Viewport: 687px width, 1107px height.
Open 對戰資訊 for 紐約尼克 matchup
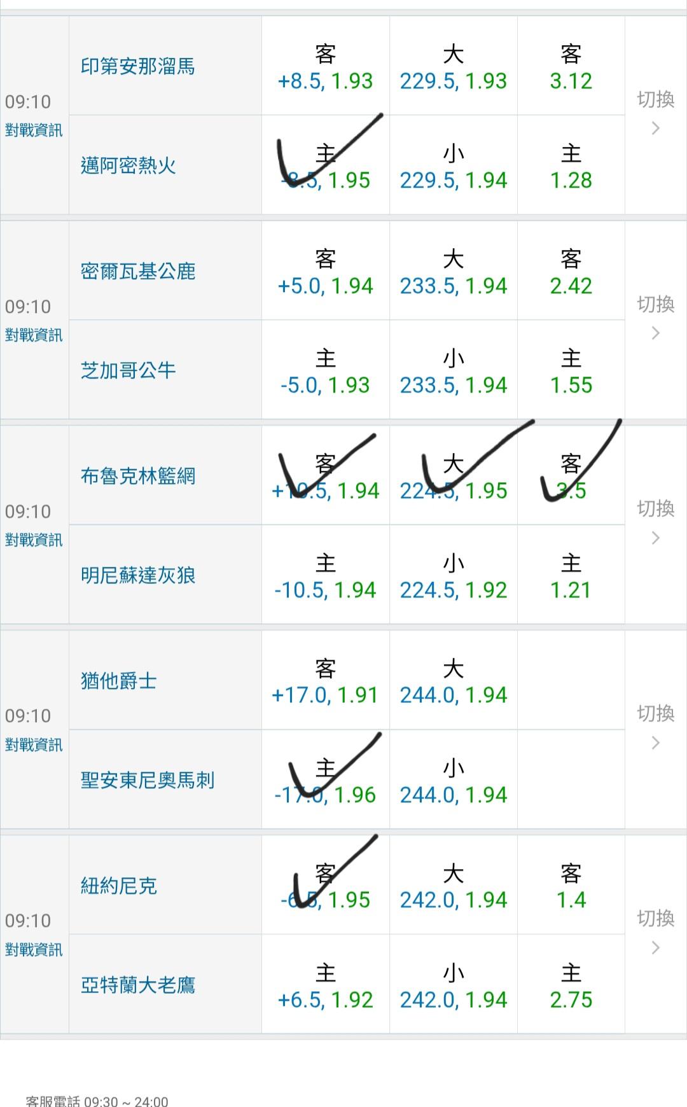tap(34, 950)
